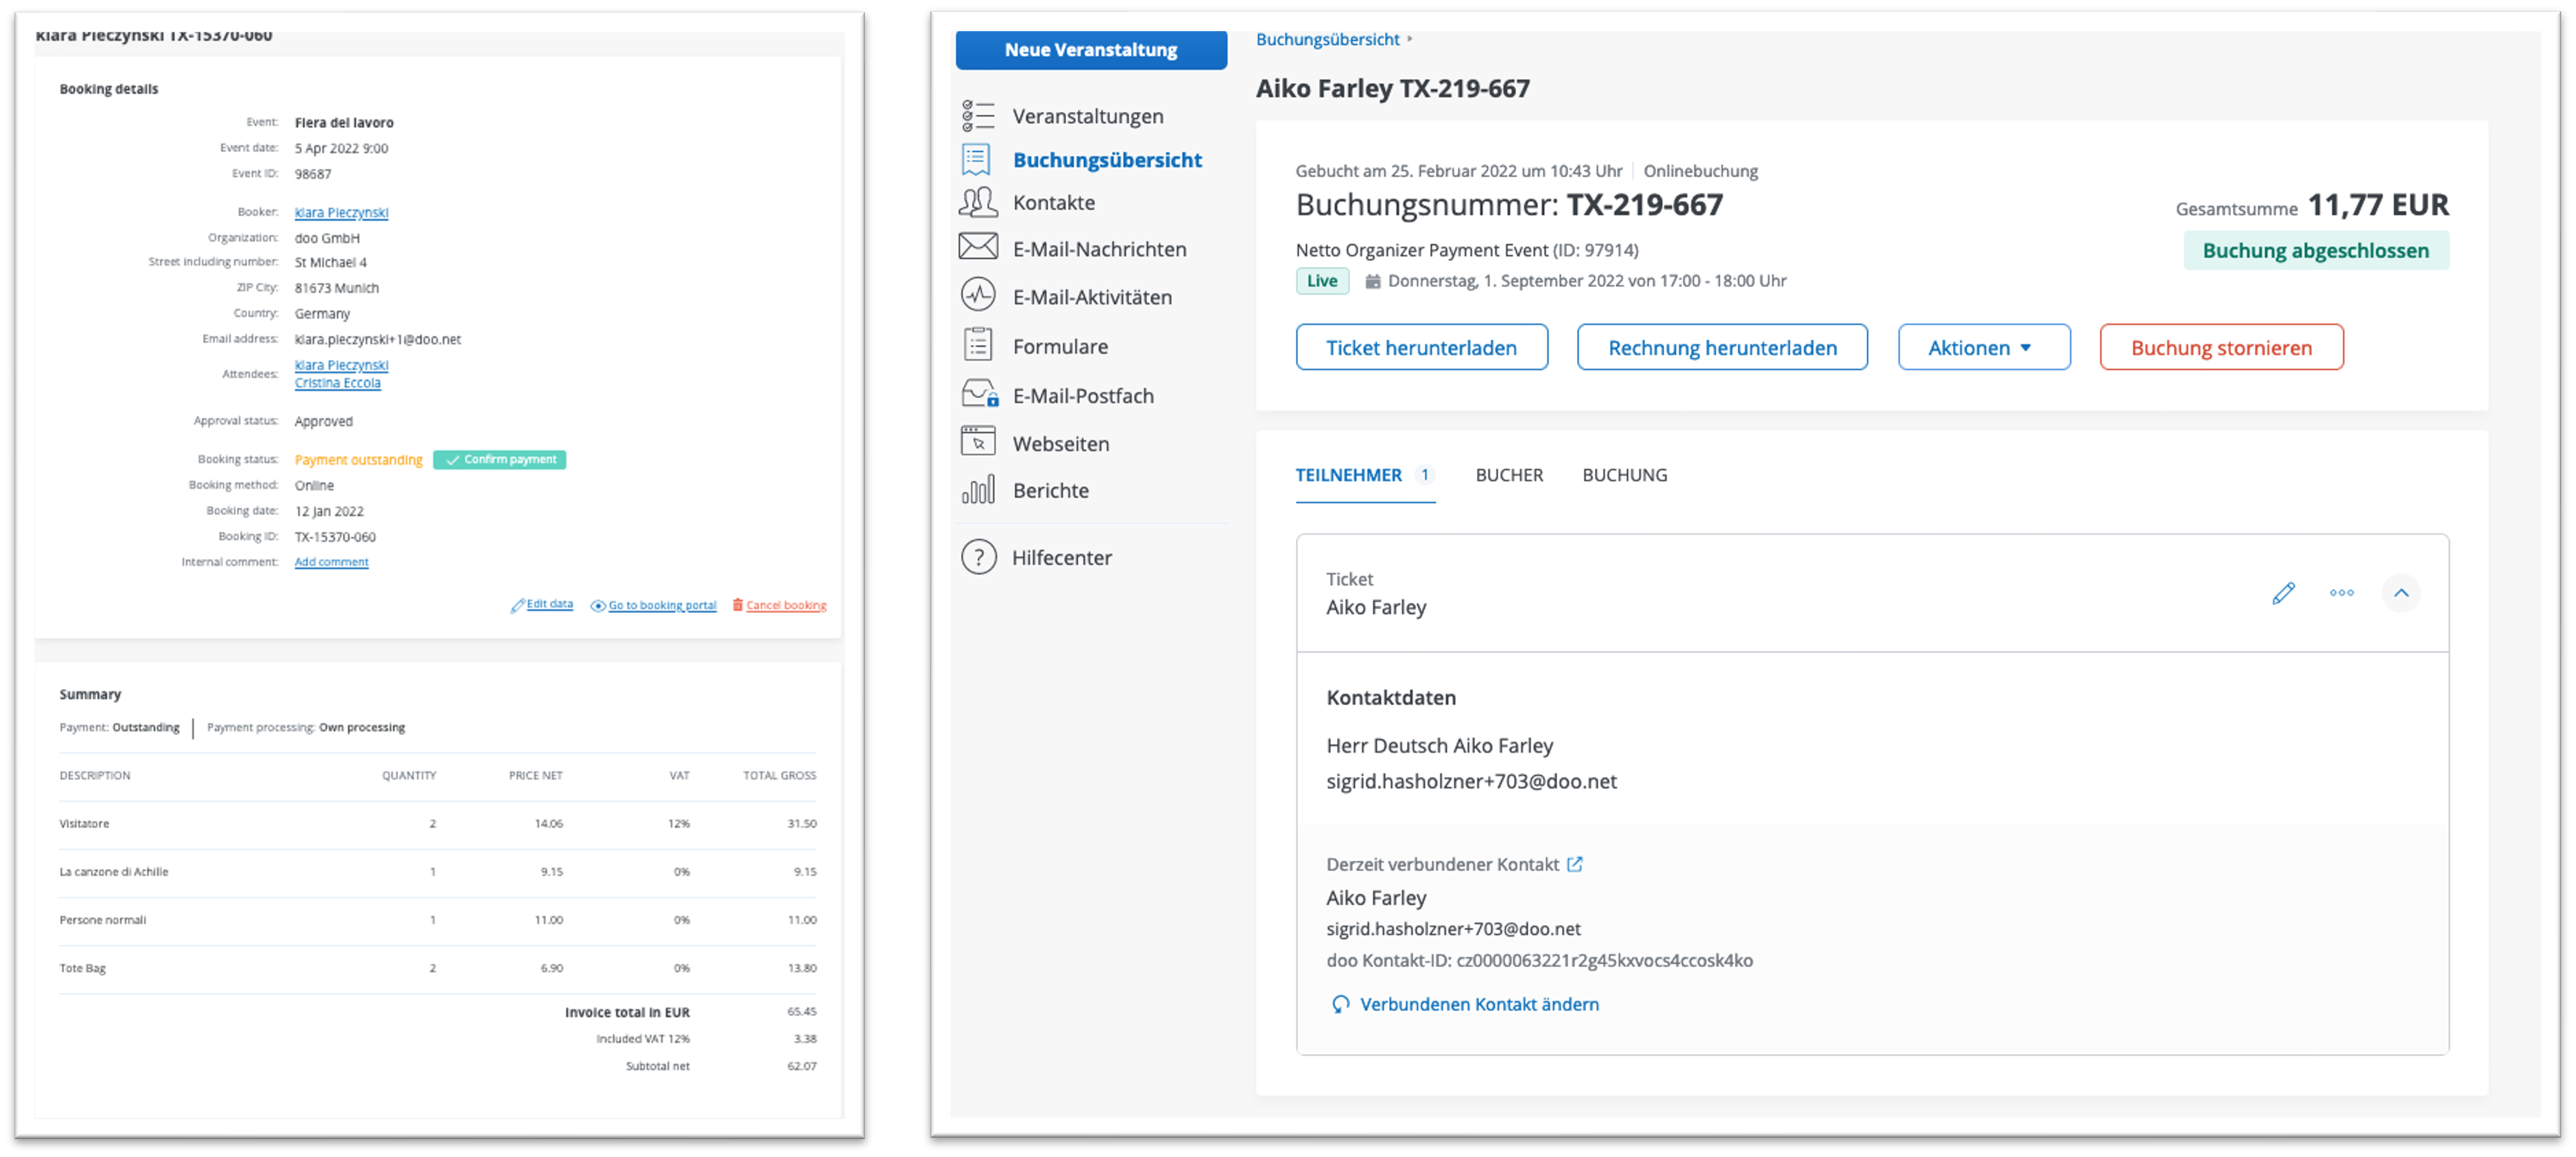Click the Veranstaltungen checklist icon
The height and width of the screenshot is (1157, 2576).
pos(977,116)
